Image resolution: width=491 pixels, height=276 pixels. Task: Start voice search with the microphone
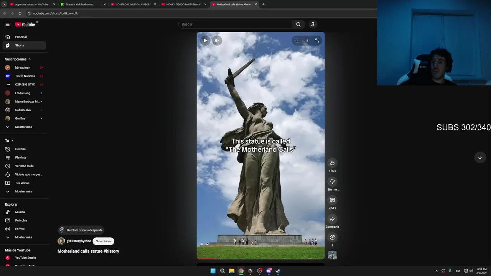point(313,24)
